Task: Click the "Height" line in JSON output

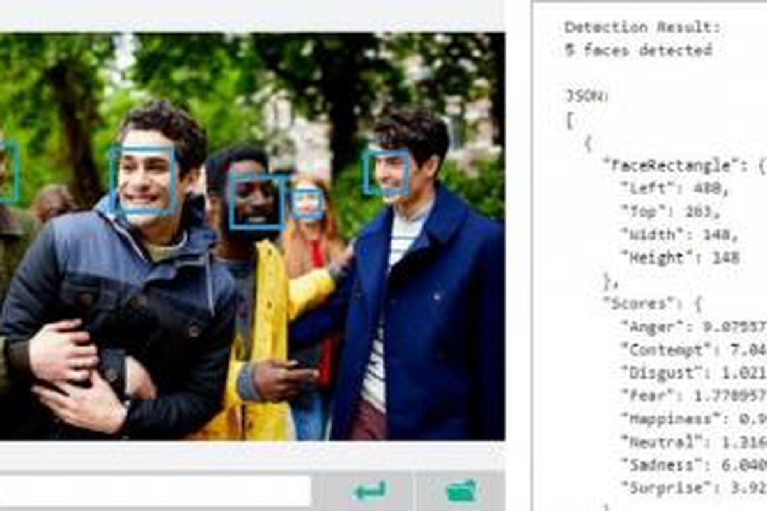Action: [680, 257]
